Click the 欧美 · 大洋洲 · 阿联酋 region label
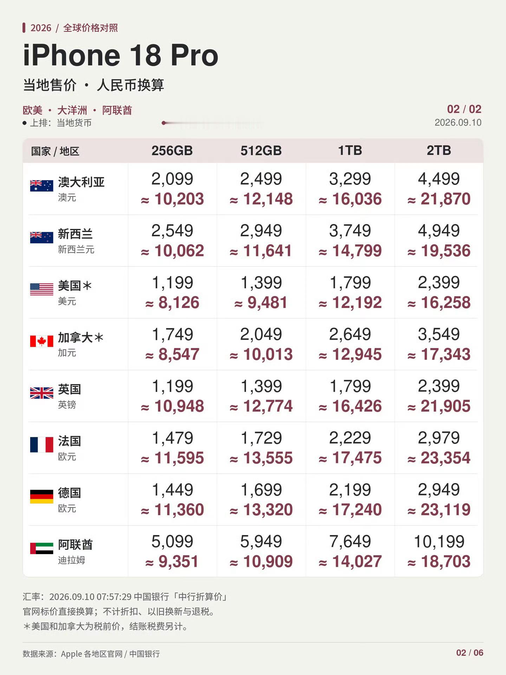The height and width of the screenshot is (675, 506). 77,110
